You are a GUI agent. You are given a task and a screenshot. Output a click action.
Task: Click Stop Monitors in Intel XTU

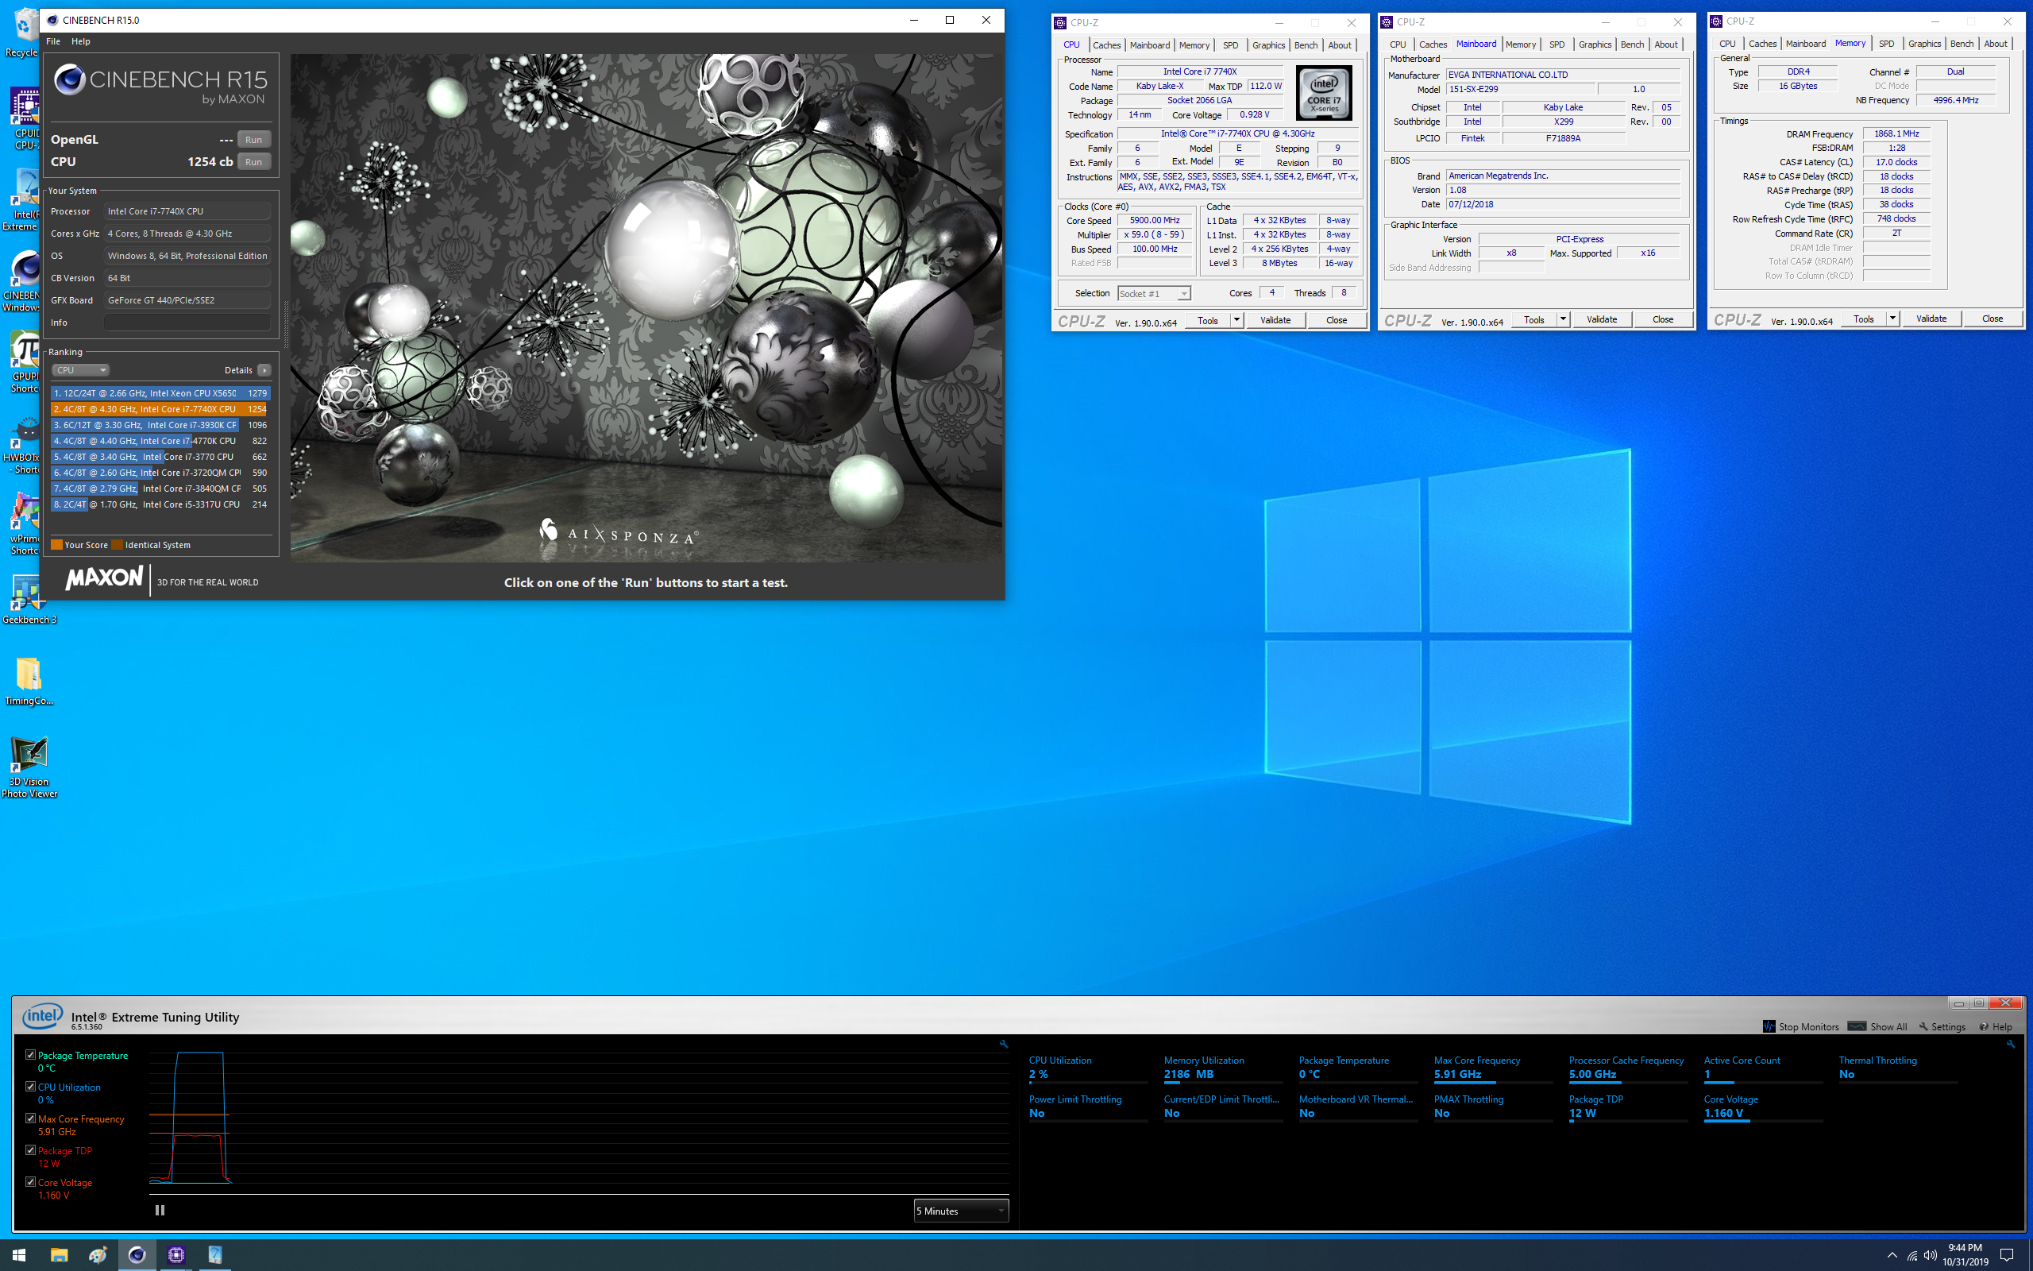coord(1800,1026)
